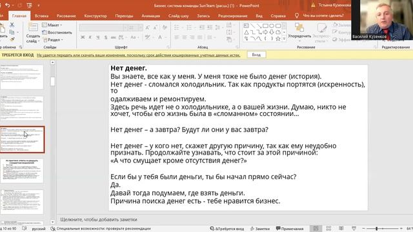
Task: Open the font name combo box
Action: [103, 27]
